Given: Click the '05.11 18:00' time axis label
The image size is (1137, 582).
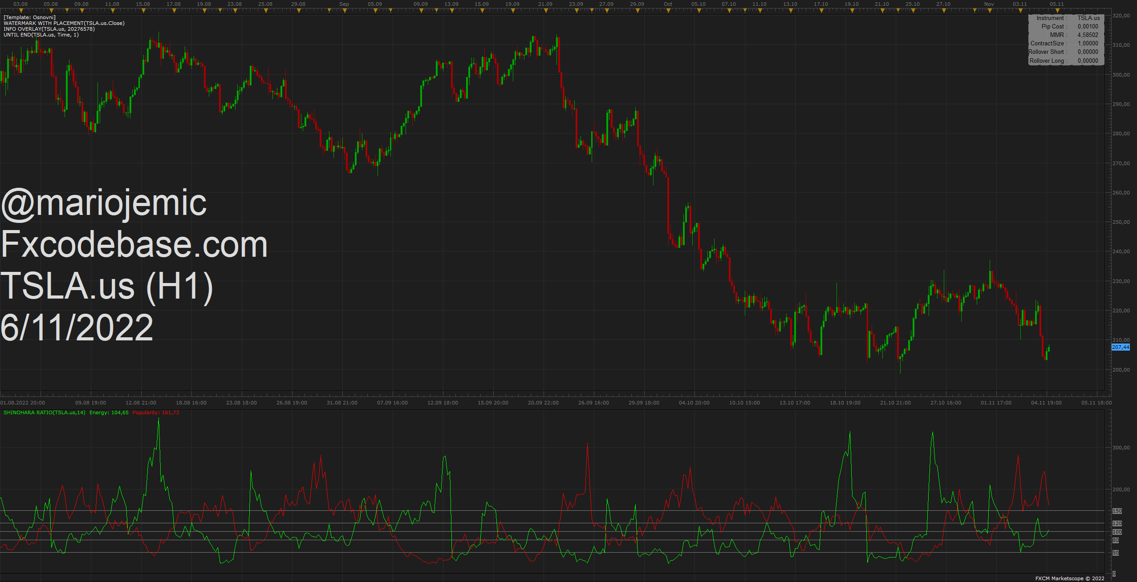Looking at the screenshot, I should coord(1096,403).
